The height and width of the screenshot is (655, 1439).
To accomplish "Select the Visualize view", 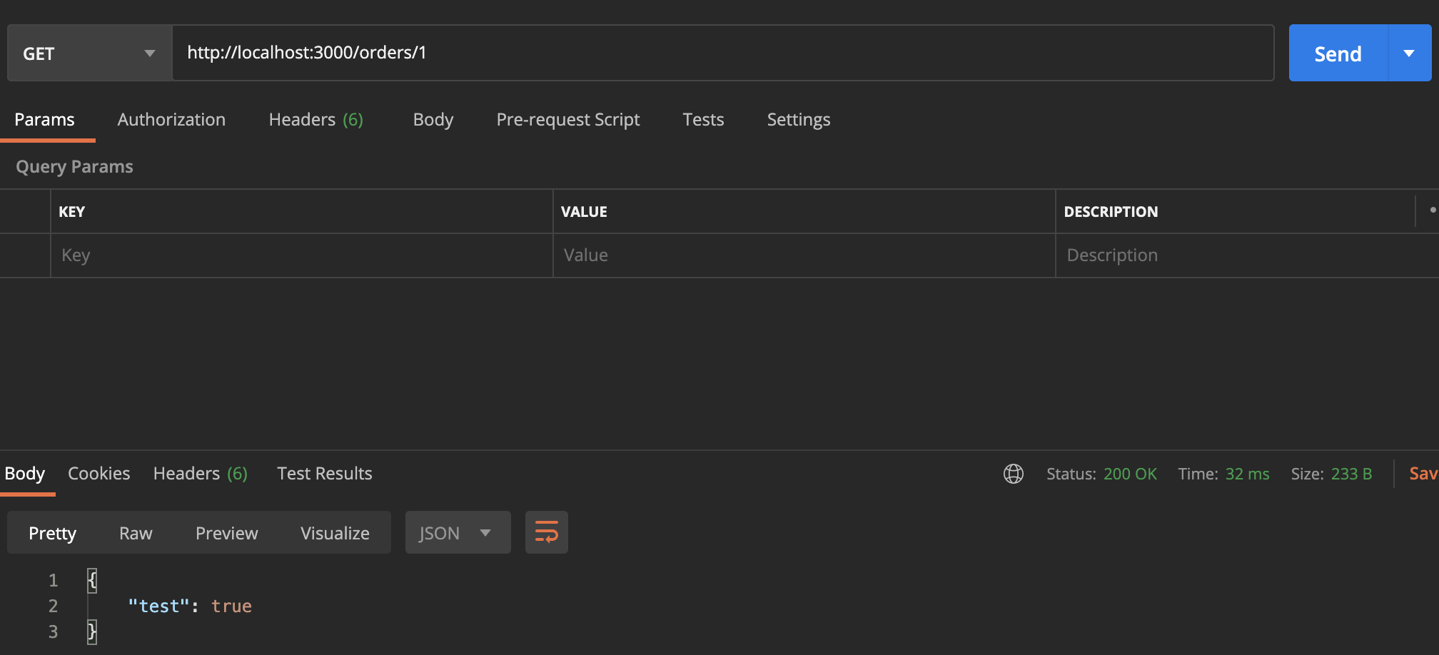I will pos(335,533).
